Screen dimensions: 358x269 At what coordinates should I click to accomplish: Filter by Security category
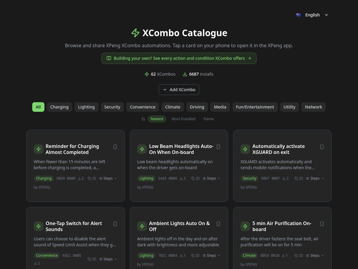click(x=112, y=107)
